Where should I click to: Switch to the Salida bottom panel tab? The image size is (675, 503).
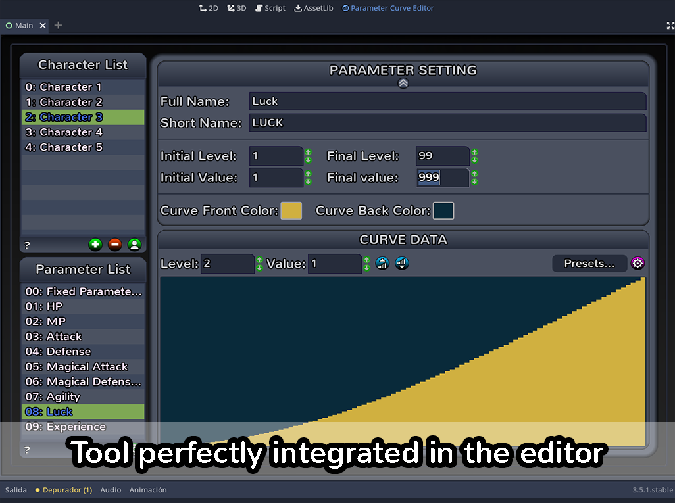point(16,490)
